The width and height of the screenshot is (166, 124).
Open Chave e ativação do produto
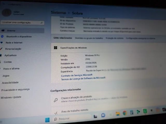tap(77, 97)
